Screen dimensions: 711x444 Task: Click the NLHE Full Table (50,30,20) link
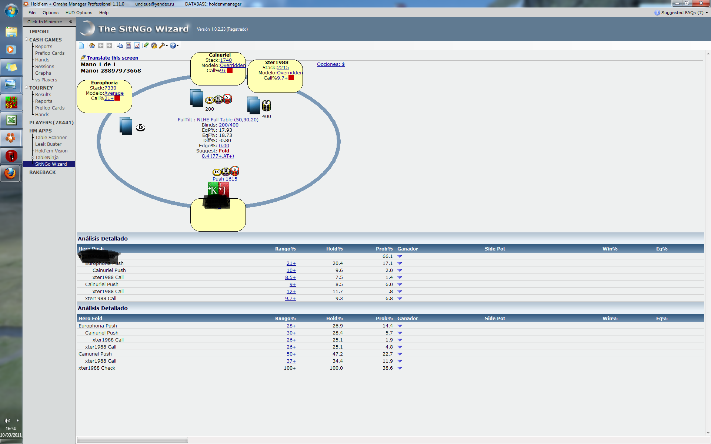pos(227,120)
